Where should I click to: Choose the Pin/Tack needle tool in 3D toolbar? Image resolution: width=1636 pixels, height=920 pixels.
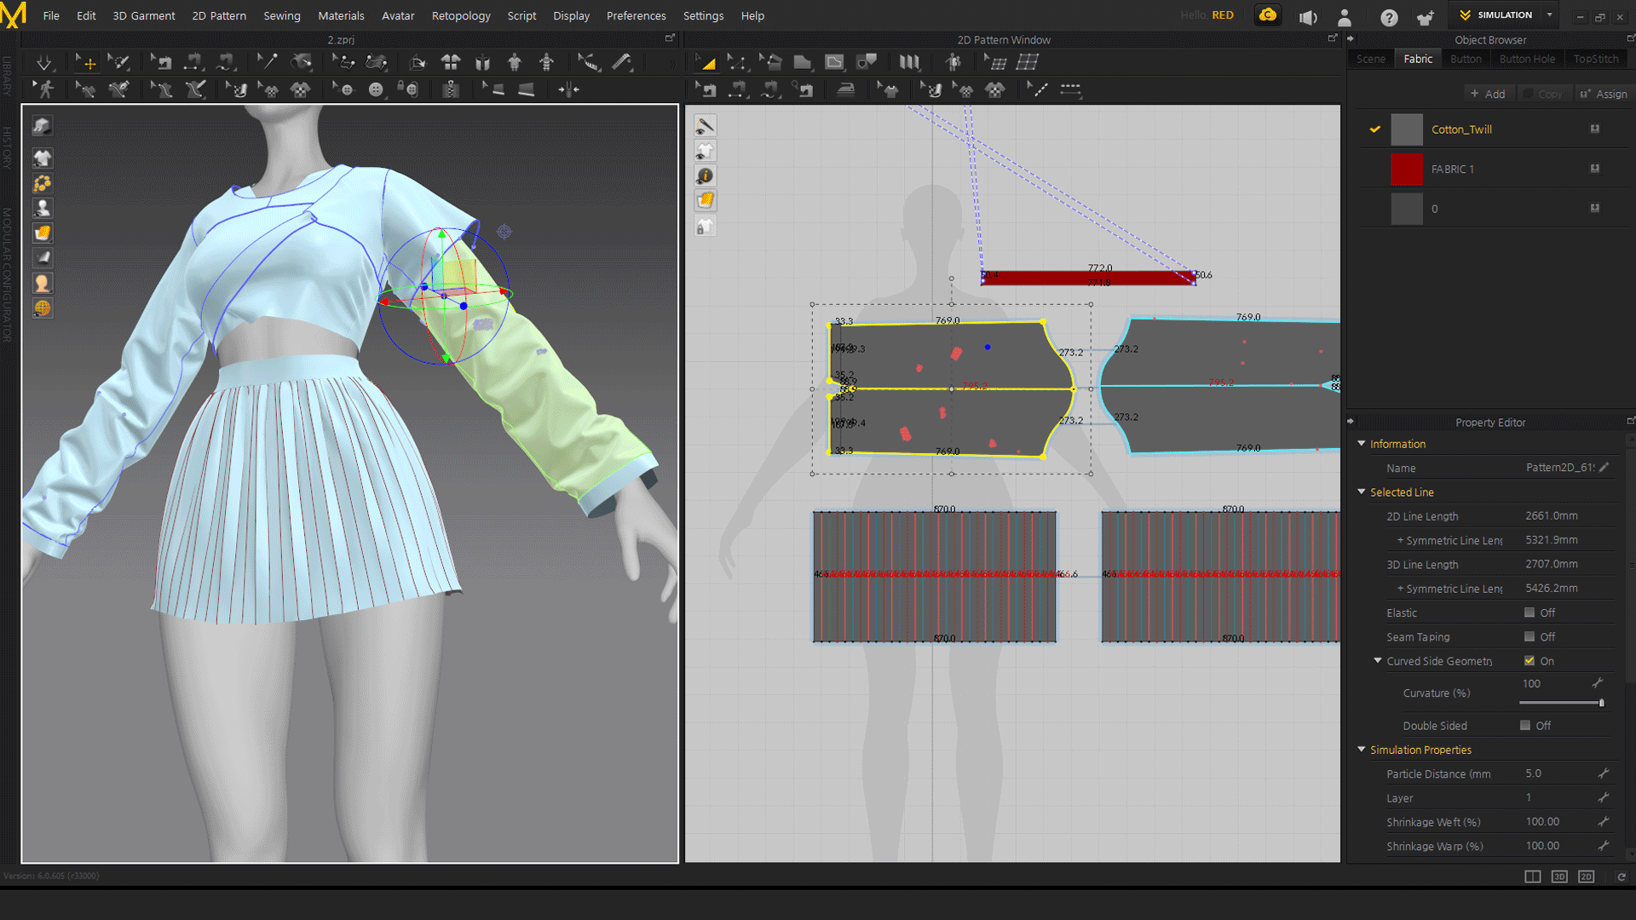pos(267,62)
